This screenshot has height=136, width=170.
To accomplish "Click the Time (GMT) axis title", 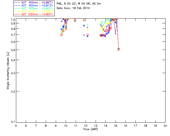I will 90,129.
